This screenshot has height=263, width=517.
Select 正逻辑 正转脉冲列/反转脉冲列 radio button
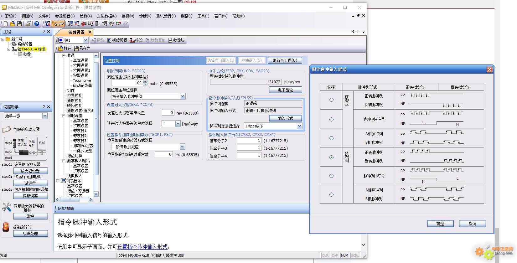click(x=331, y=157)
